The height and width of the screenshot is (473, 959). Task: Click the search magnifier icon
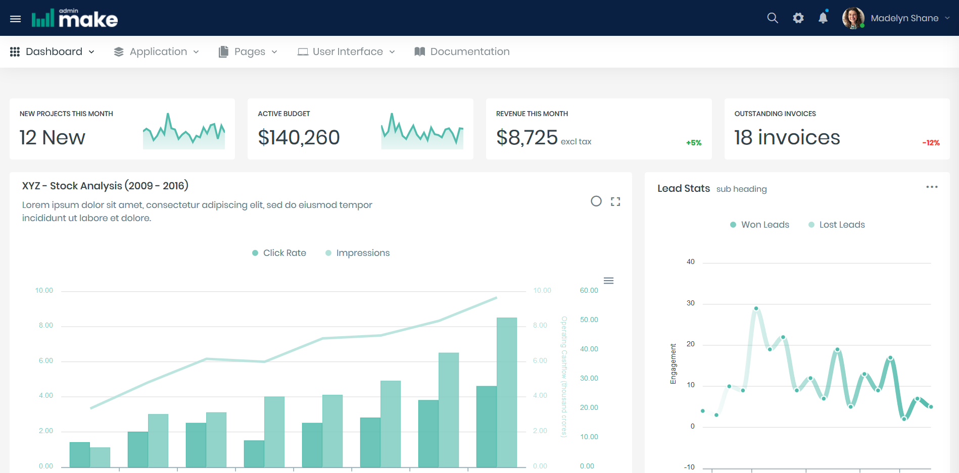tap(772, 18)
